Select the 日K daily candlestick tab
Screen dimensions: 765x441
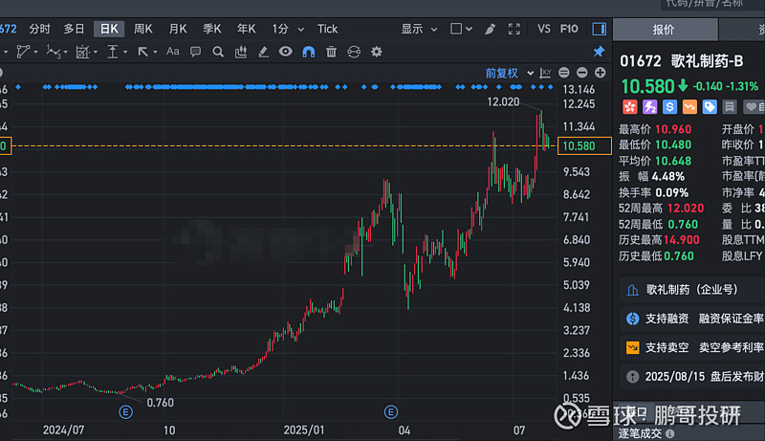coord(109,29)
